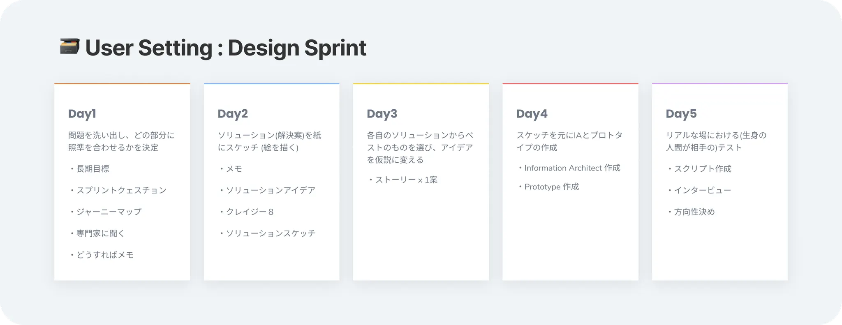Select the Day3 heading
This screenshot has width=842, height=325.
pyautogui.click(x=382, y=114)
